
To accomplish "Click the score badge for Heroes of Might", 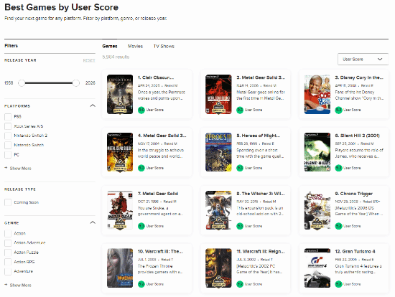I will pos(240,168).
